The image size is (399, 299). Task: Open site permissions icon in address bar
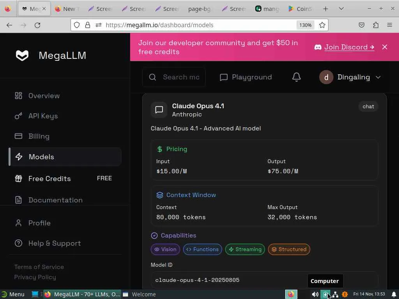(x=99, y=25)
